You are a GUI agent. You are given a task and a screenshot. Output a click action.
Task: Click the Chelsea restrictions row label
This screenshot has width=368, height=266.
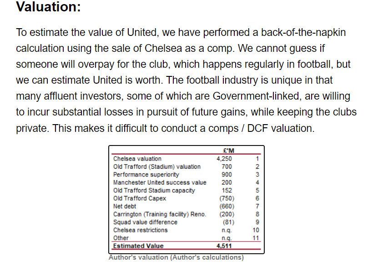click(x=141, y=230)
